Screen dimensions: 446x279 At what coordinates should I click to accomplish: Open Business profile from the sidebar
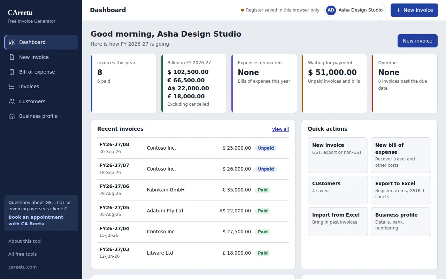(41, 116)
